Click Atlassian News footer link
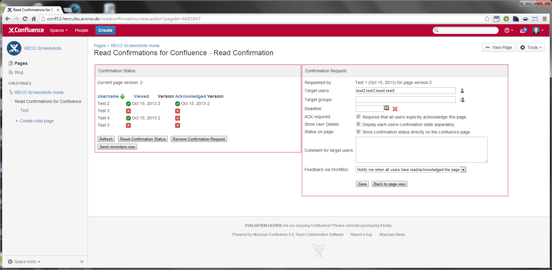The image size is (552, 270). click(392, 235)
